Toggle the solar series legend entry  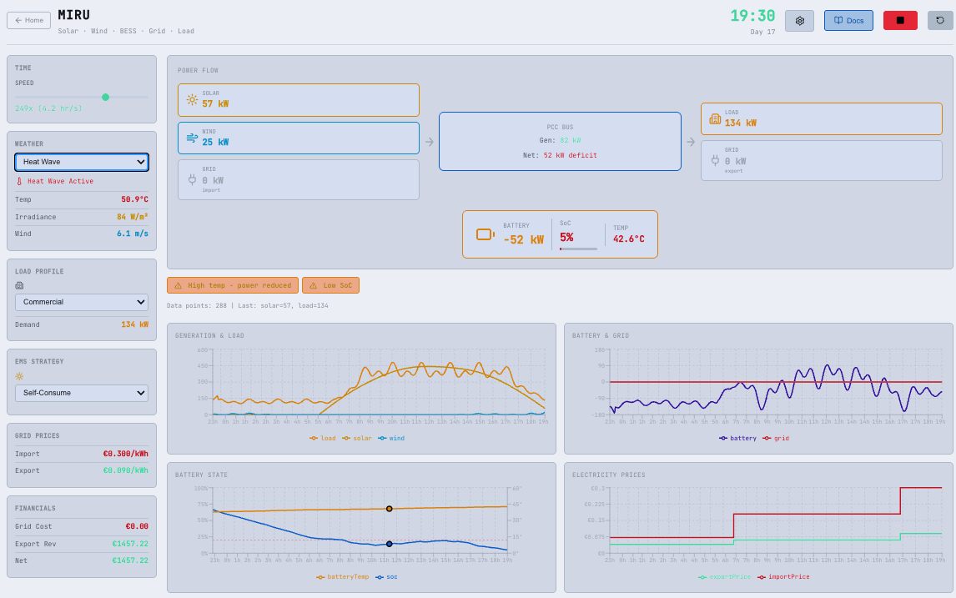357,438
